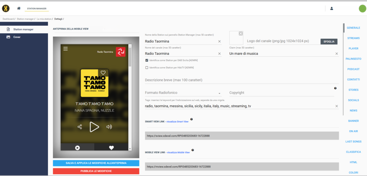Open the user profile icon

[x=332, y=9]
